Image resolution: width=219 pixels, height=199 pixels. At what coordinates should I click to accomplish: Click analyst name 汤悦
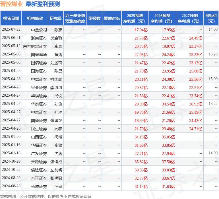point(58,96)
